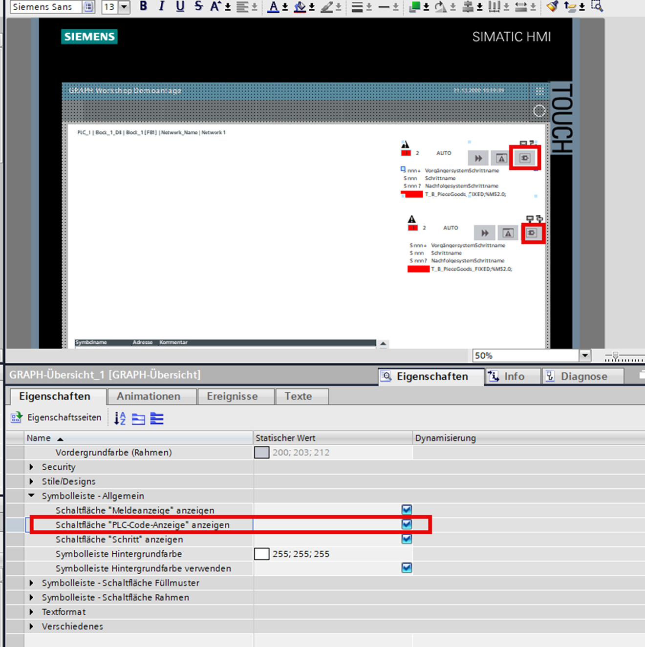The image size is (645, 647).
Task: Open the Siemens Sans font dropdown
Action: [88, 7]
